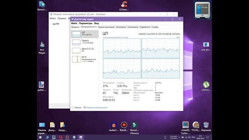Image resolution: width=249 pixels, height=140 pixels.
Task: Click the Task Manager taskbar button
Action: point(81,137)
